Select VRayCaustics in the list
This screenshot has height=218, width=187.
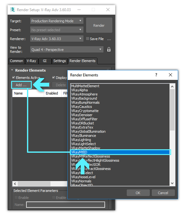[120, 107]
